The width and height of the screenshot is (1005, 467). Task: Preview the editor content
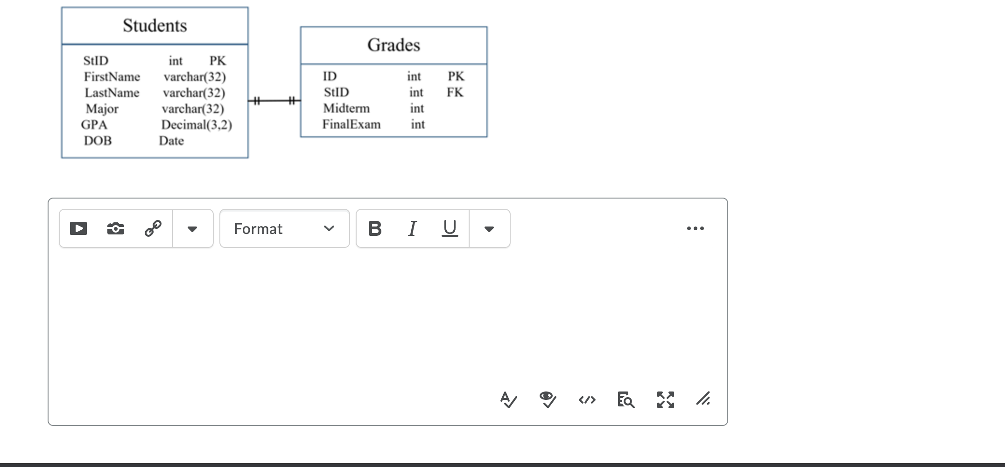[x=626, y=400]
